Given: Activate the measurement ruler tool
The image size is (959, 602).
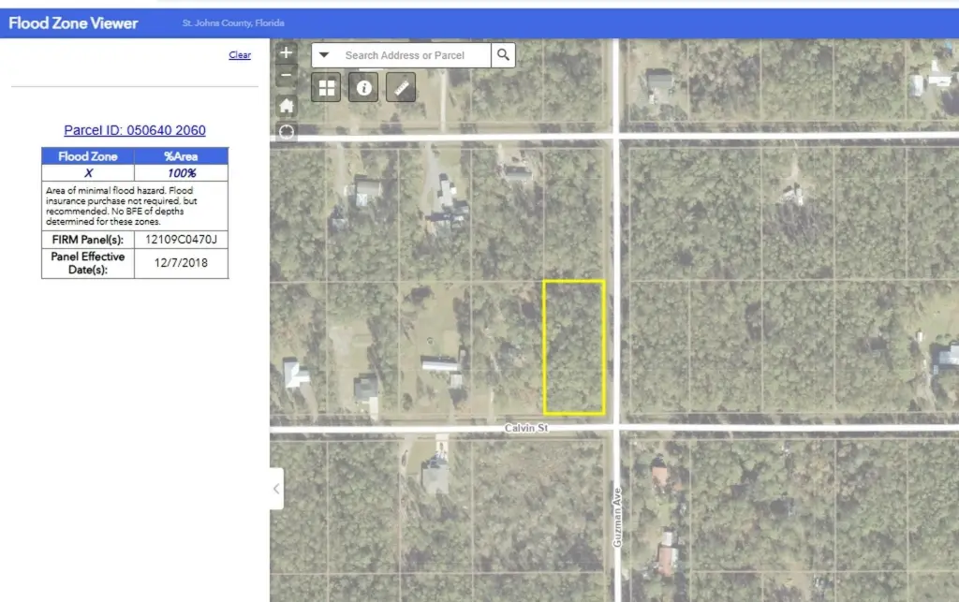Looking at the screenshot, I should tap(401, 88).
